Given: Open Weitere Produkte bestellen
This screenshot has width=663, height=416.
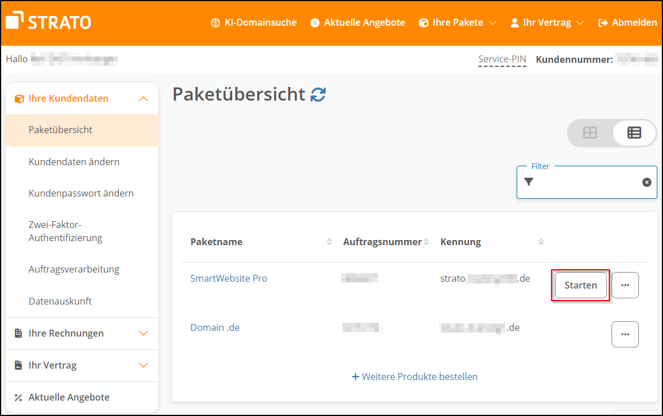Looking at the screenshot, I should (414, 377).
